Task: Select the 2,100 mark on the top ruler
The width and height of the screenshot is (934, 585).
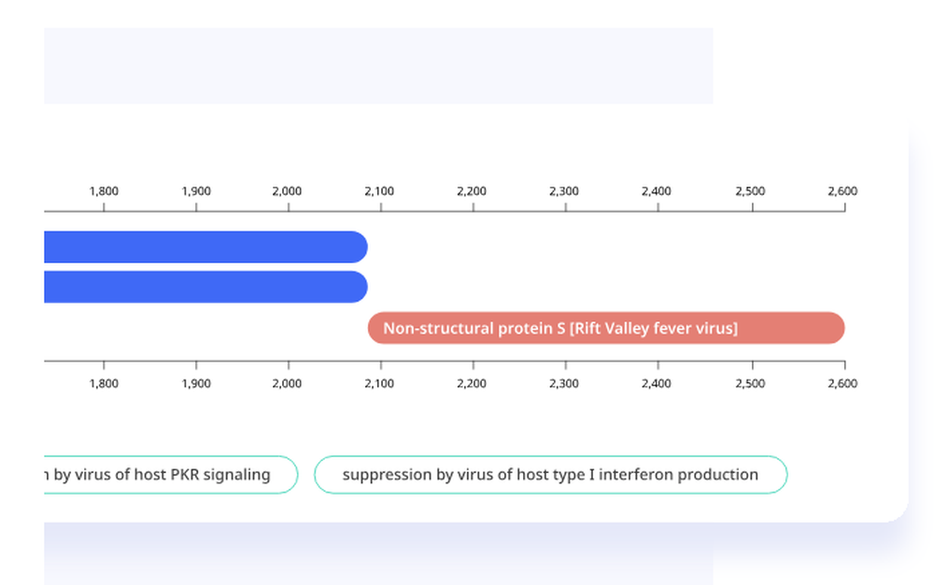Action: (379, 191)
